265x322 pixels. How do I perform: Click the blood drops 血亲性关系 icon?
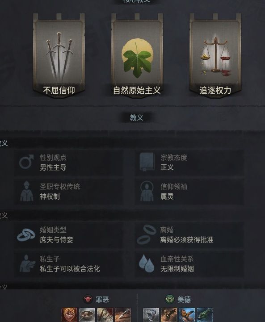[147, 263]
